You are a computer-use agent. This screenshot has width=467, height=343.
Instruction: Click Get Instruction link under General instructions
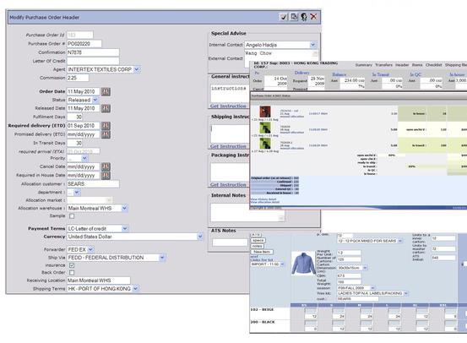click(x=228, y=106)
